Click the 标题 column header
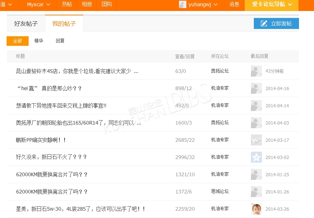This screenshot has height=218, width=314. (21, 56)
